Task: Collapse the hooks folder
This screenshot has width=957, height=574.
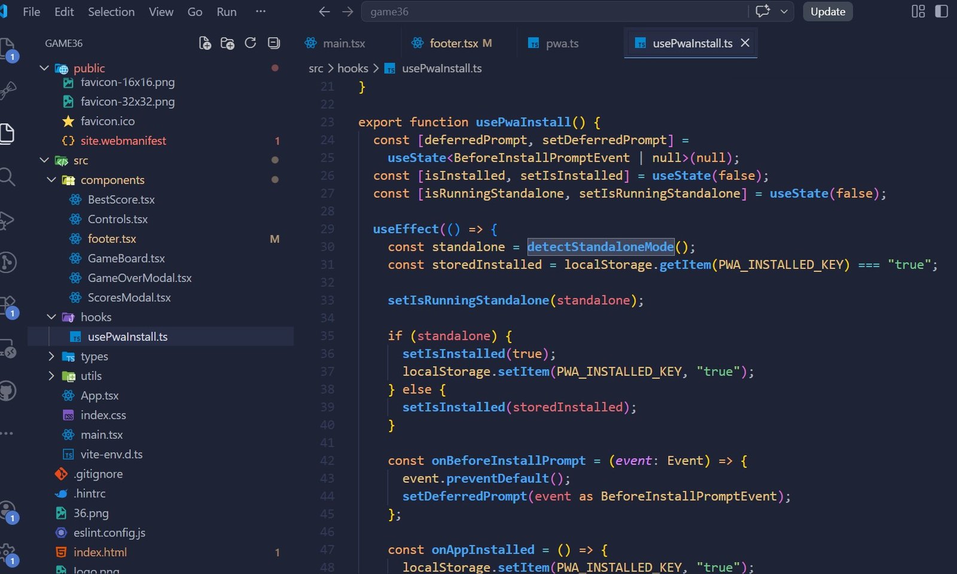Action: coord(51,317)
